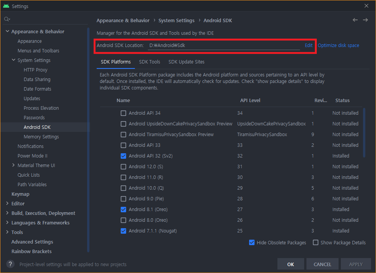This screenshot has height=273, width=376.
Task: Click Appearance & Behavior in the breadcrumb
Action: tap(123, 21)
